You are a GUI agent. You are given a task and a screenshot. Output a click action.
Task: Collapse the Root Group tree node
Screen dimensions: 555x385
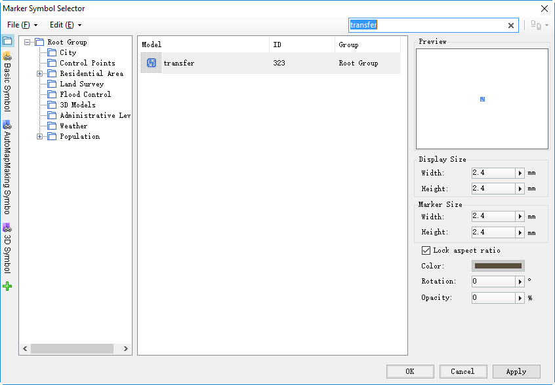(x=28, y=43)
